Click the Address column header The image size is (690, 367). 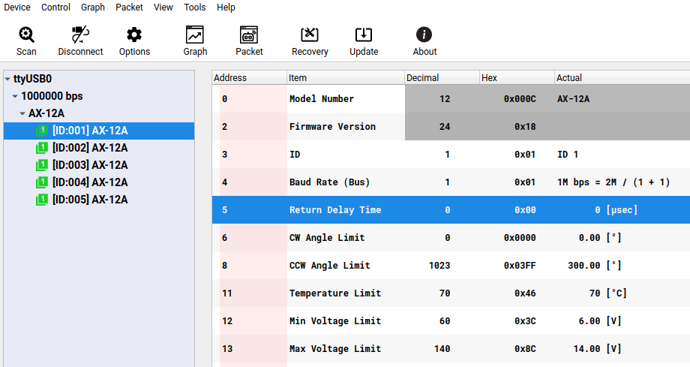click(x=250, y=78)
